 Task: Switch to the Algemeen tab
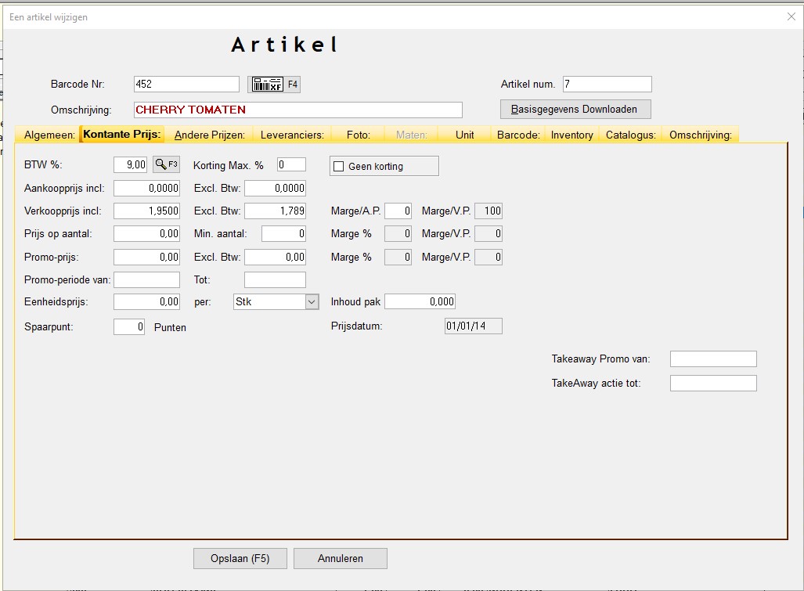point(49,135)
